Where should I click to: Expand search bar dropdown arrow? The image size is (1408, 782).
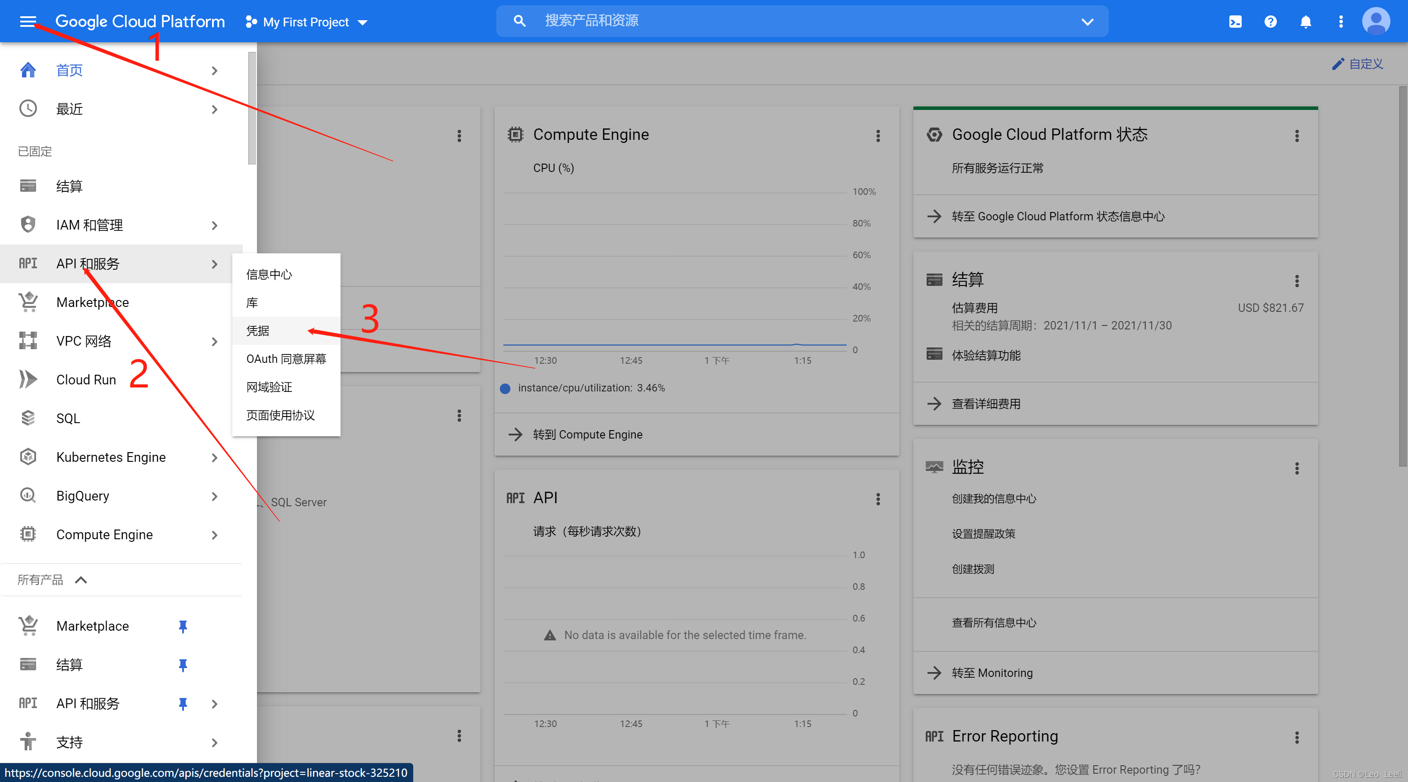click(x=1087, y=22)
